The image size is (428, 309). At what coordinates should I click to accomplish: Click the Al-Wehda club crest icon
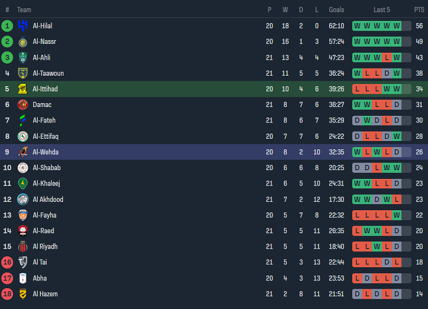(22, 152)
